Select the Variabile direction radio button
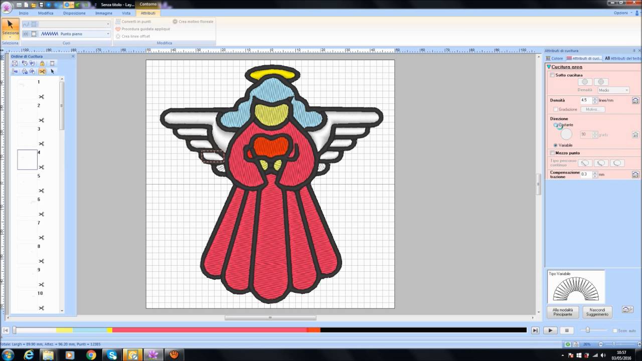This screenshot has width=642, height=361. point(556,145)
